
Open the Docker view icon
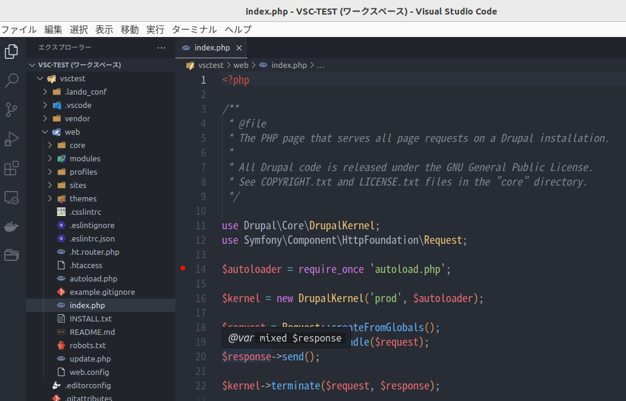[x=11, y=226]
